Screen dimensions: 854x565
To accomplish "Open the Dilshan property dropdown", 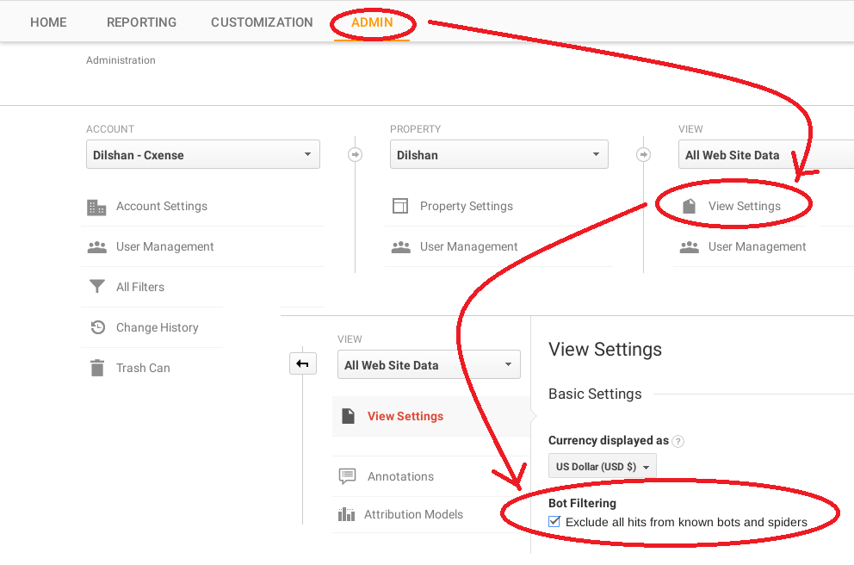I will [x=499, y=155].
